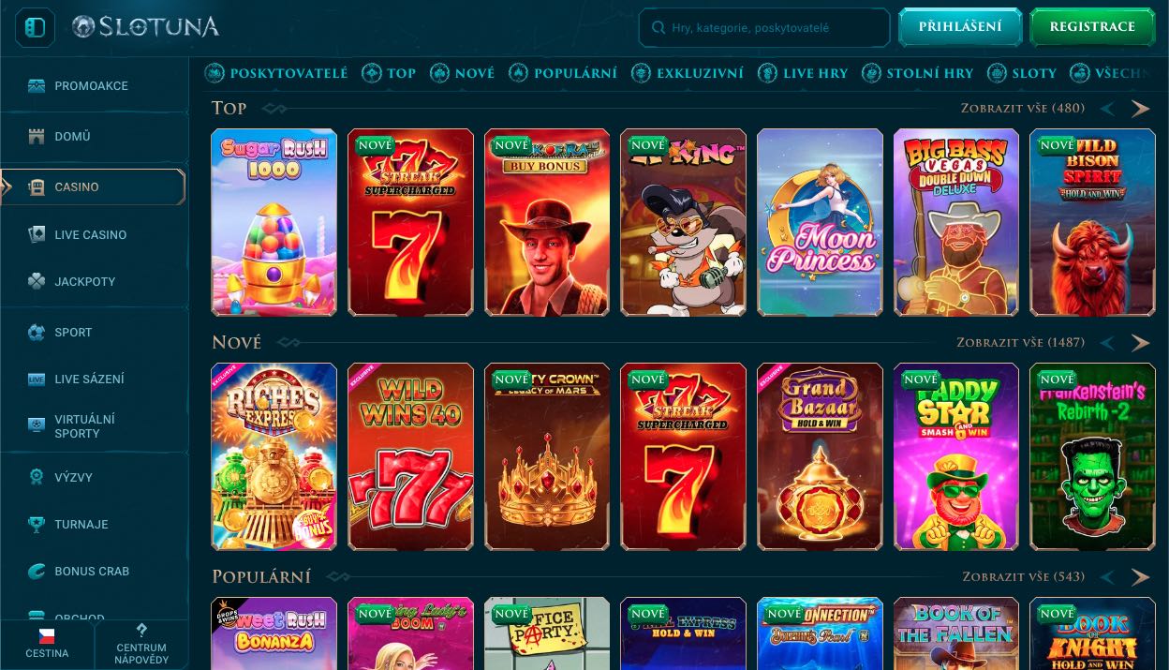The image size is (1169, 670).
Task: Click the Přihlášení login button
Action: point(959,27)
